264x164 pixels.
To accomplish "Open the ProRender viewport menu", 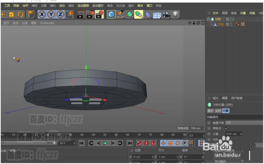I will [x=47, y=23].
